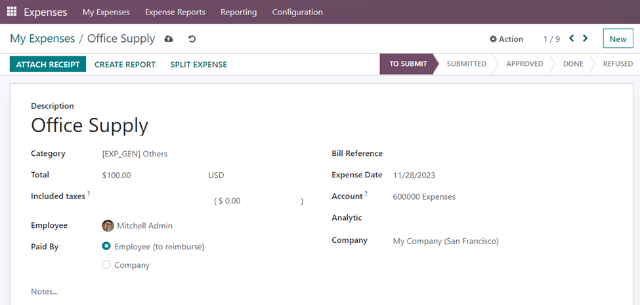Click Mitchell Admin avatar image
The image size is (640, 305).
(108, 226)
